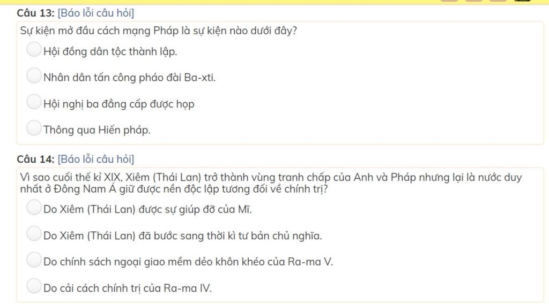
Task: Click answer text "Do cải cách chính trị của Ra-ma IV."
Action: [x=128, y=288]
